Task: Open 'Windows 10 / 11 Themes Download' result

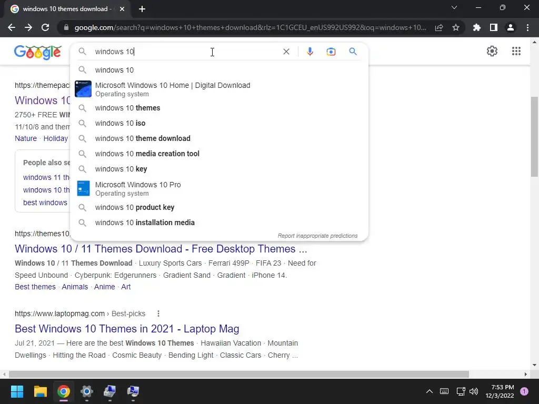Action: pyautogui.click(x=161, y=249)
